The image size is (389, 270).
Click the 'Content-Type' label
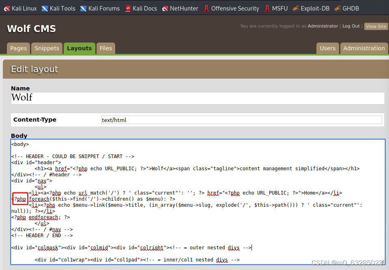tap(35, 120)
